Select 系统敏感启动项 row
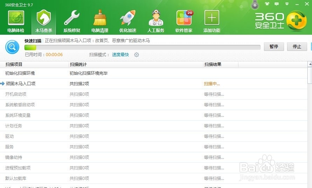The width and height of the screenshot is (312, 188). pyautogui.click(x=154, y=105)
